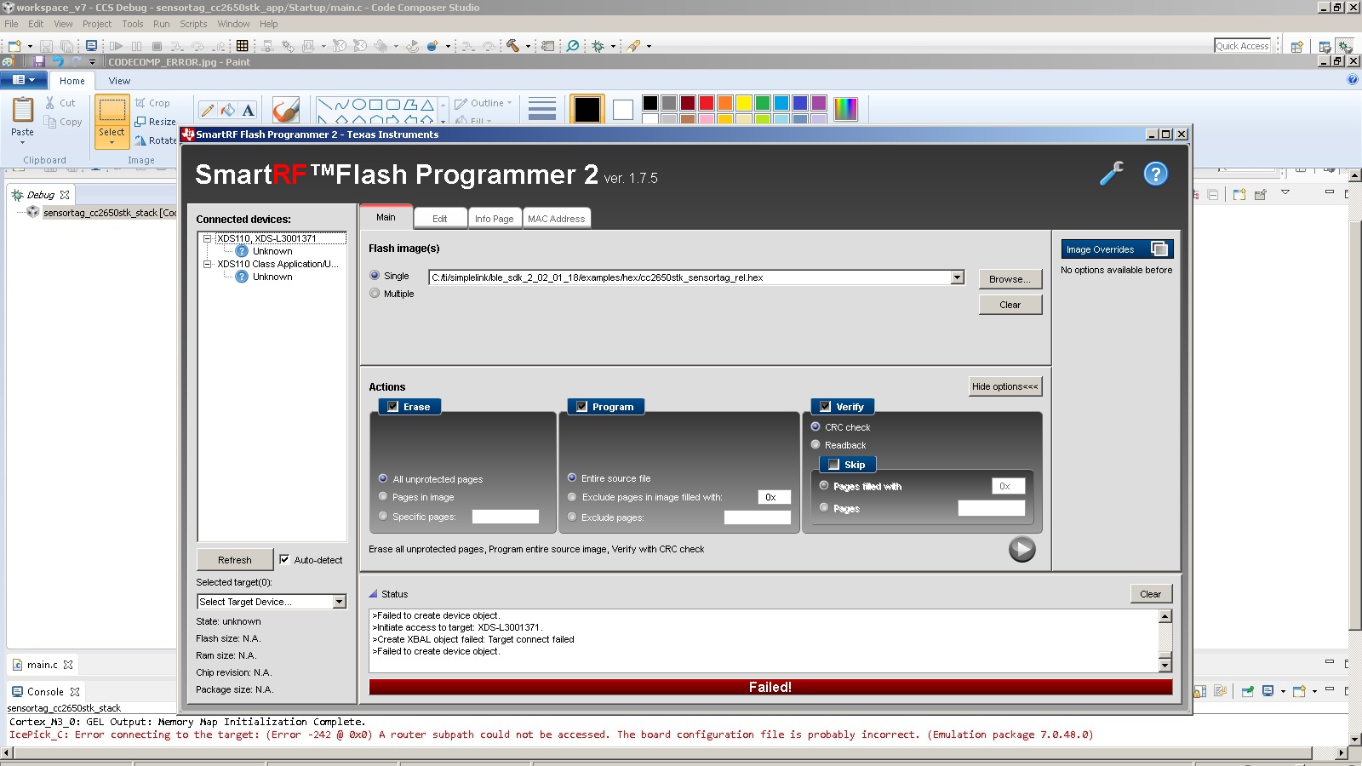Click the Status log scroll down arrow

click(1165, 665)
